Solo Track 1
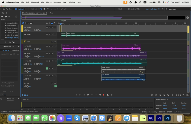The width and height of the screenshot is (191, 124). click(49, 34)
